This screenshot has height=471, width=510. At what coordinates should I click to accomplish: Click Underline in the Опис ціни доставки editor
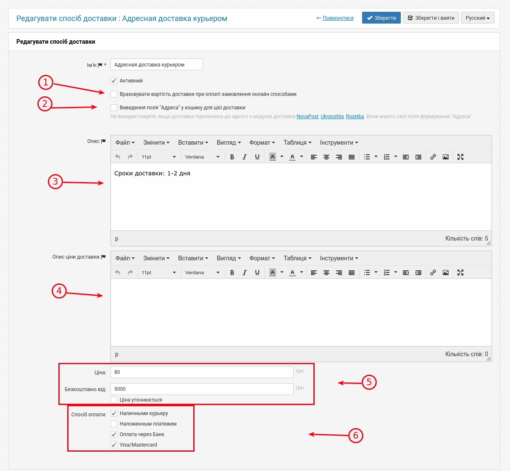coord(257,273)
